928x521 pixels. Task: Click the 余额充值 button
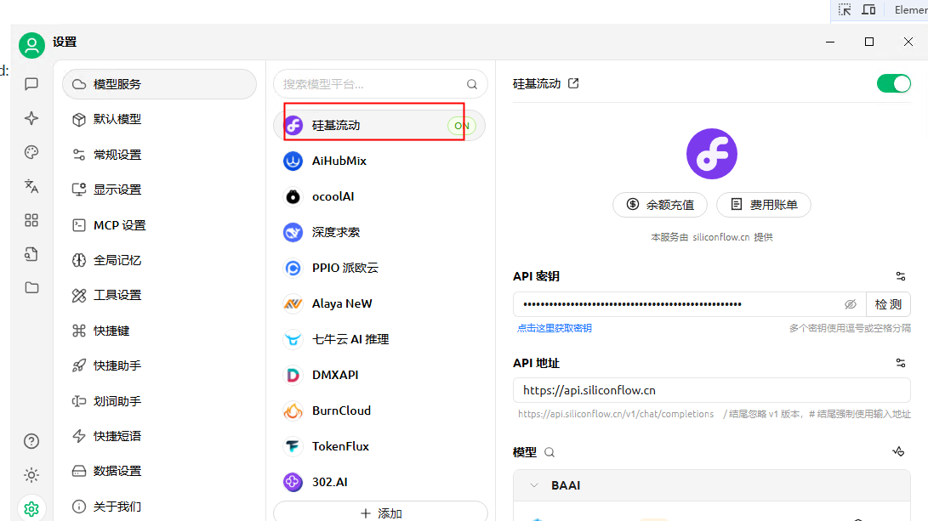[x=660, y=205]
